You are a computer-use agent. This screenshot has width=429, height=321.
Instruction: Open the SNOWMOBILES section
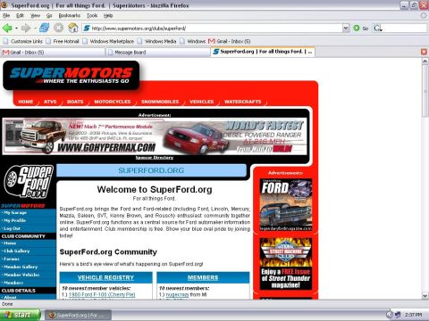point(160,102)
